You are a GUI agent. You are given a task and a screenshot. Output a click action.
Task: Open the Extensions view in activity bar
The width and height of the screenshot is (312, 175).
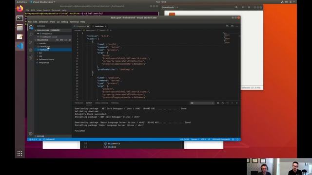(x=31, y=57)
